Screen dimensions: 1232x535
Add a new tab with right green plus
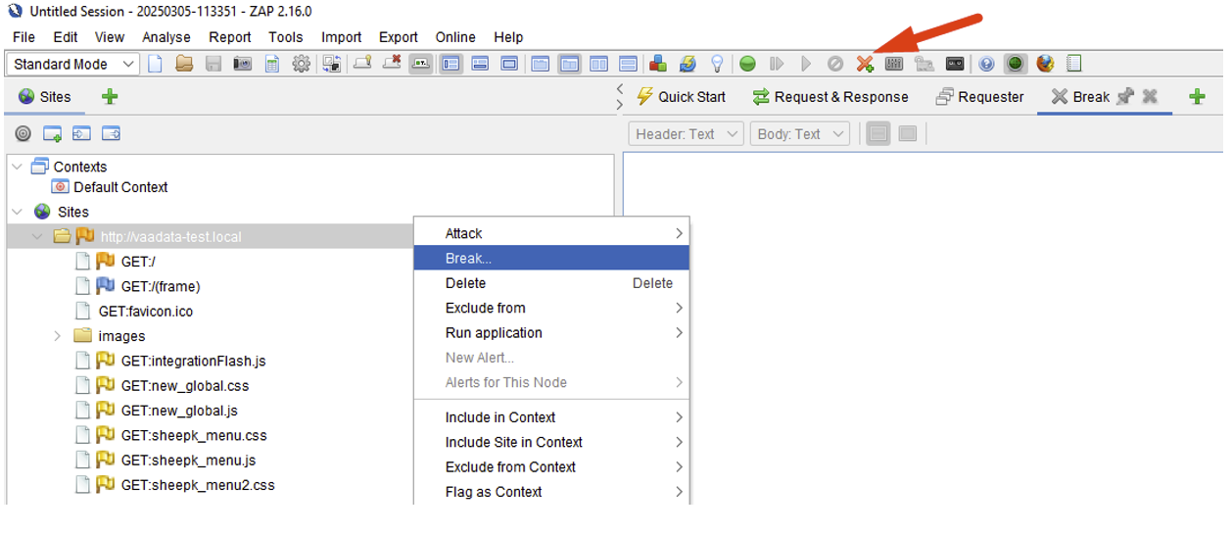pyautogui.click(x=1197, y=96)
